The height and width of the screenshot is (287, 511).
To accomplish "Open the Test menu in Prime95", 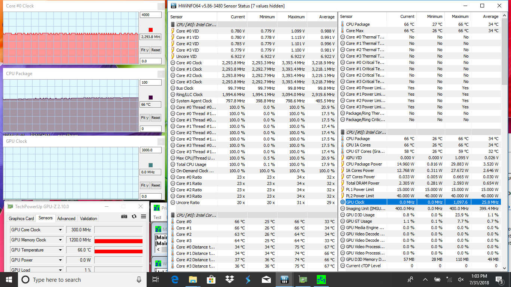I will pyautogui.click(x=157, y=217).
